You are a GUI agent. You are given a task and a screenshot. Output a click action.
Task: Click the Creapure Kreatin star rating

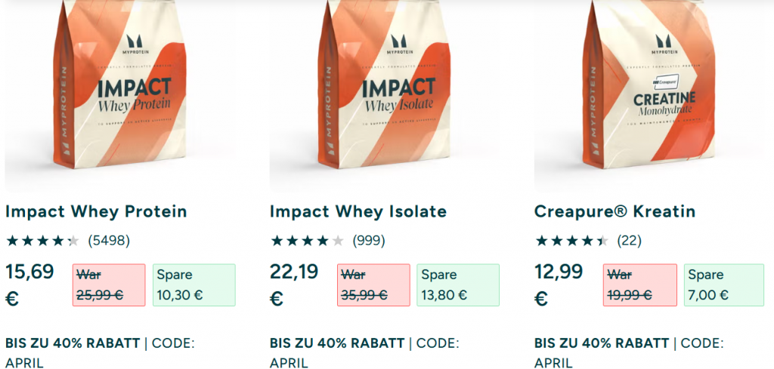[571, 241]
